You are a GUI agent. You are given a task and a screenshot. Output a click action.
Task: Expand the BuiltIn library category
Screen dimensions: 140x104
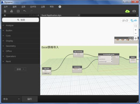pos(21,30)
